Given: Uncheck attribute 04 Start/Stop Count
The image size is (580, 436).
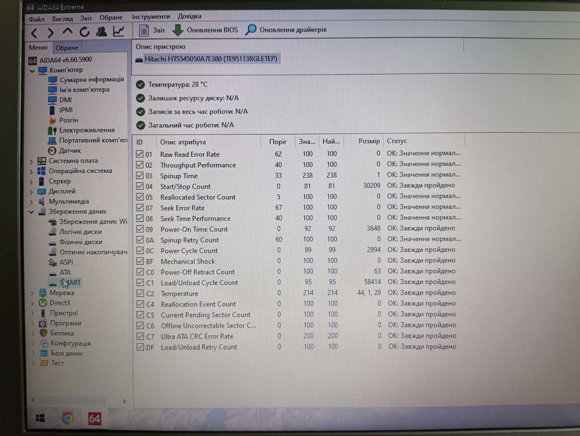Looking at the screenshot, I should point(139,186).
